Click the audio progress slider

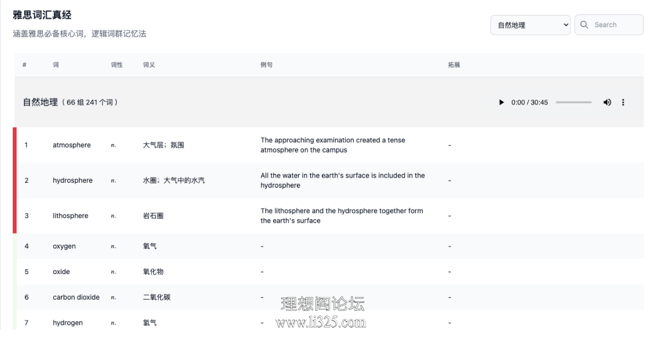coord(574,102)
